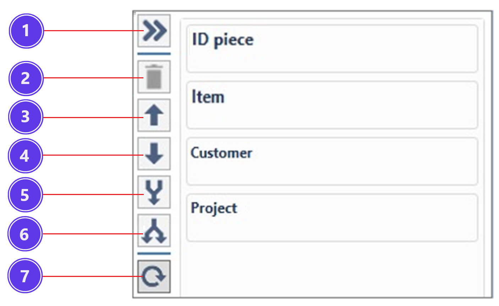
Task: Click callout number 6 circle
Action: (25, 234)
